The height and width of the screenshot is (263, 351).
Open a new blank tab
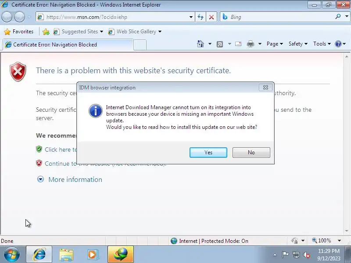tap(140, 45)
